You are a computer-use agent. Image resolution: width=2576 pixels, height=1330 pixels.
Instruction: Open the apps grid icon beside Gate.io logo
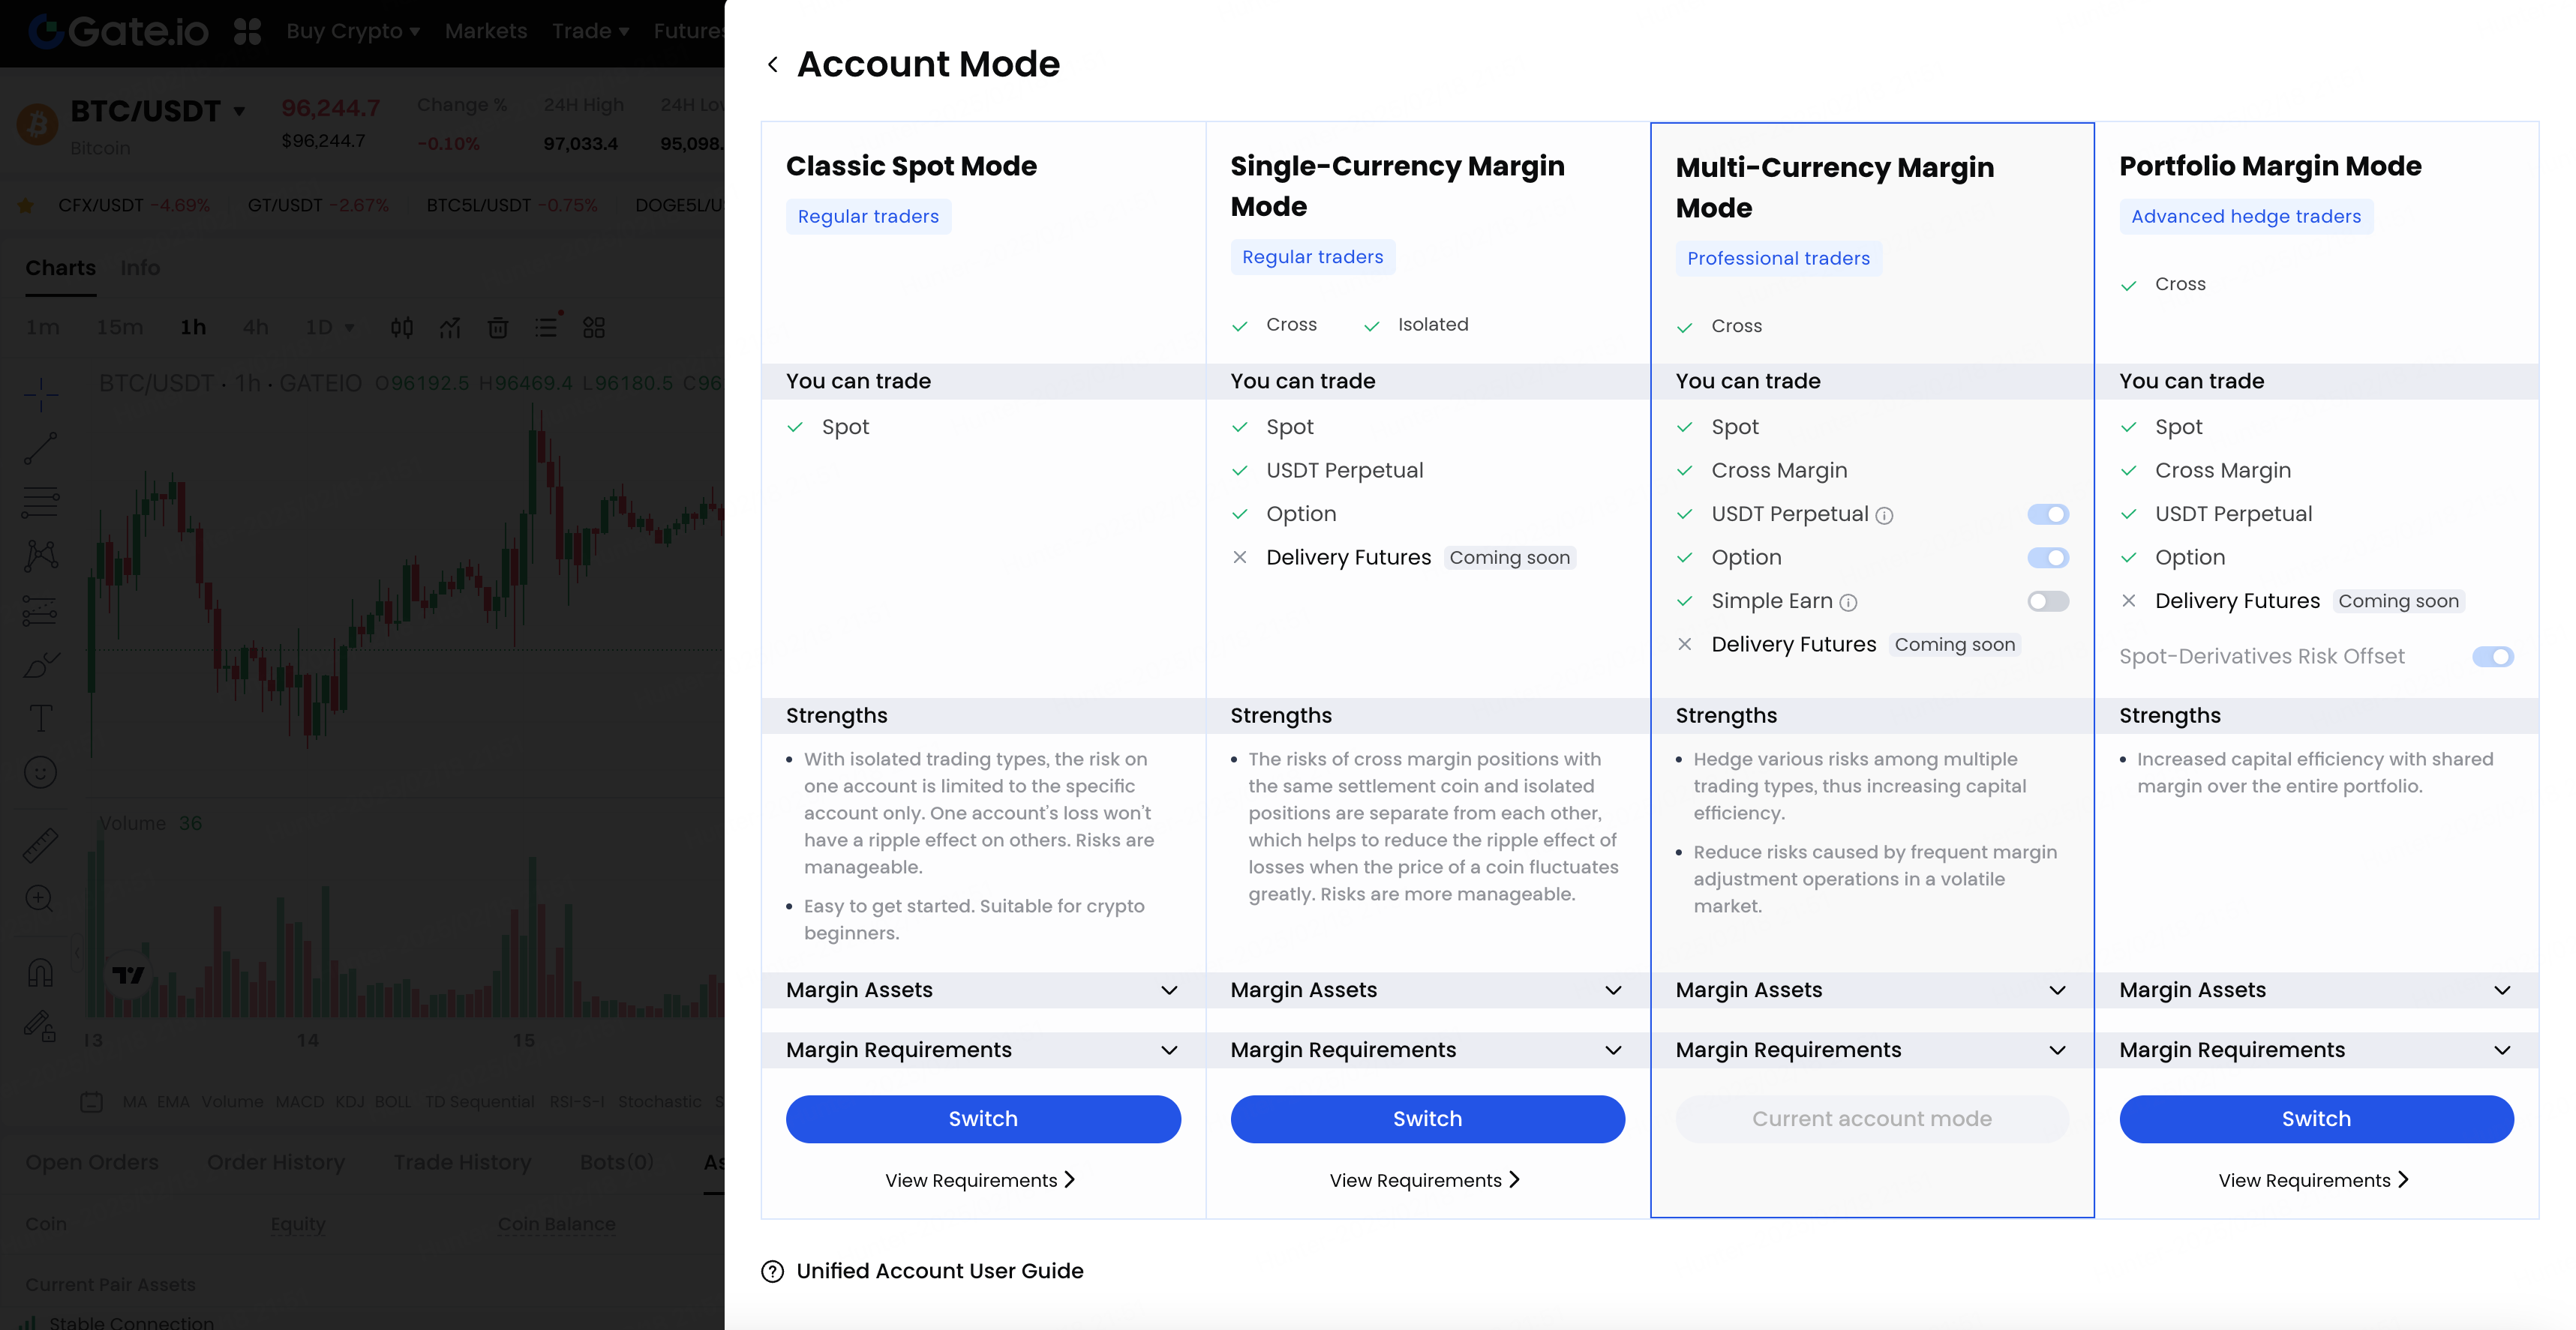coord(247,31)
